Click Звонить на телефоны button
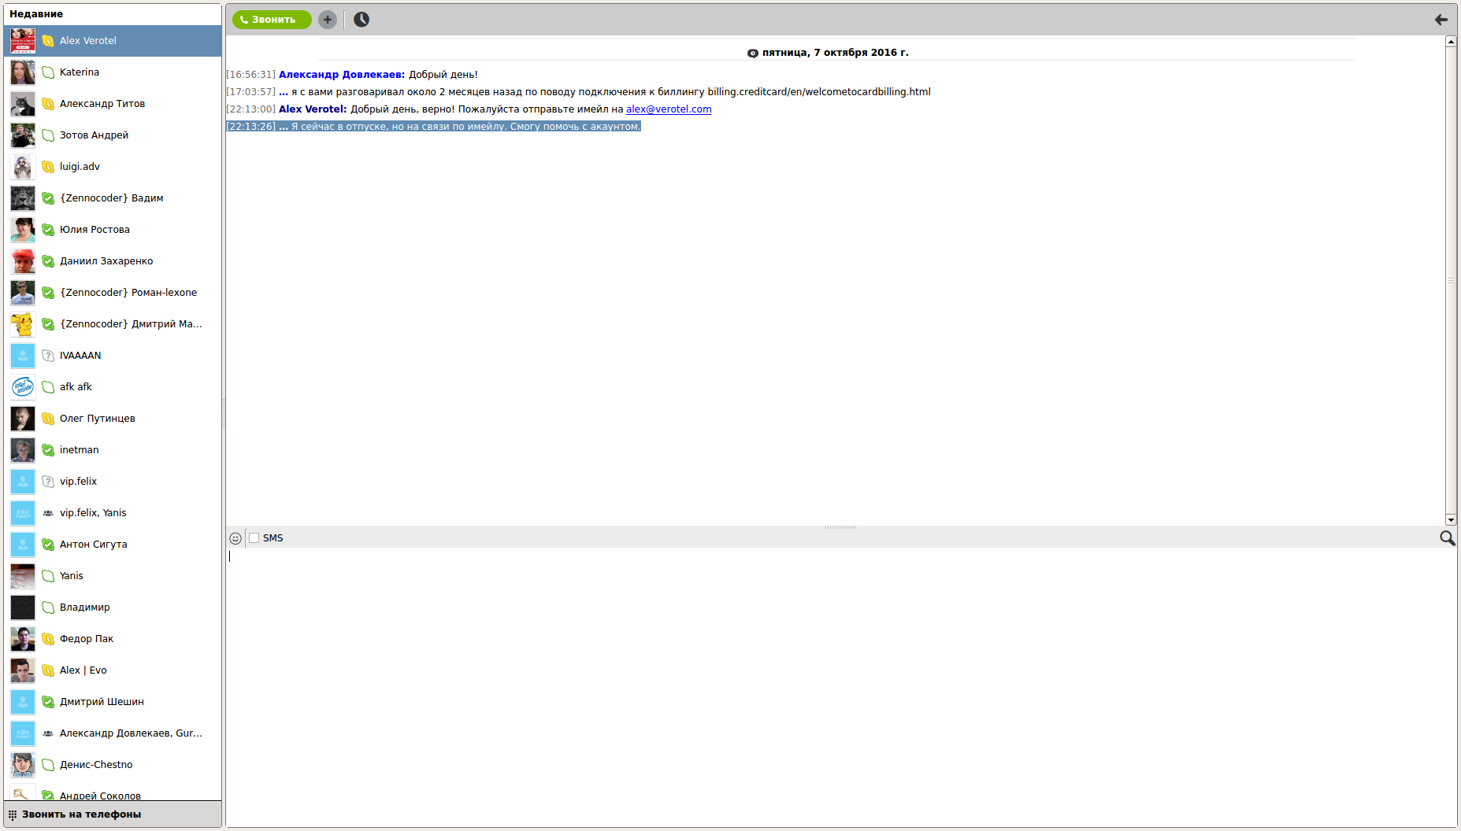This screenshot has height=831, width=1461. [x=113, y=814]
